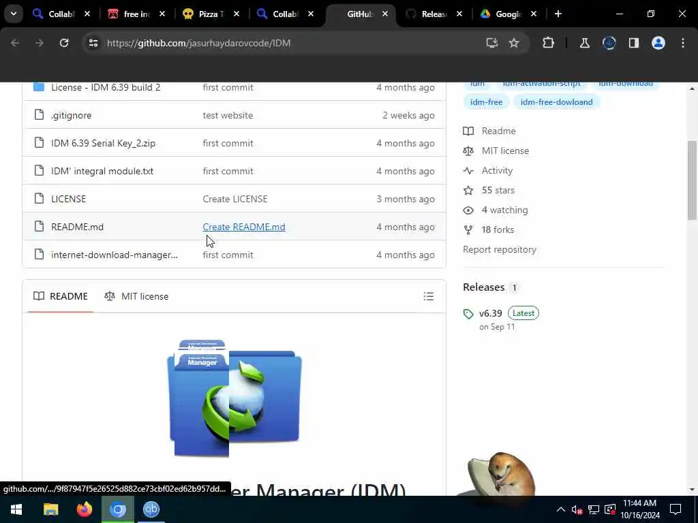Open the profile avatar icon

pos(658,43)
